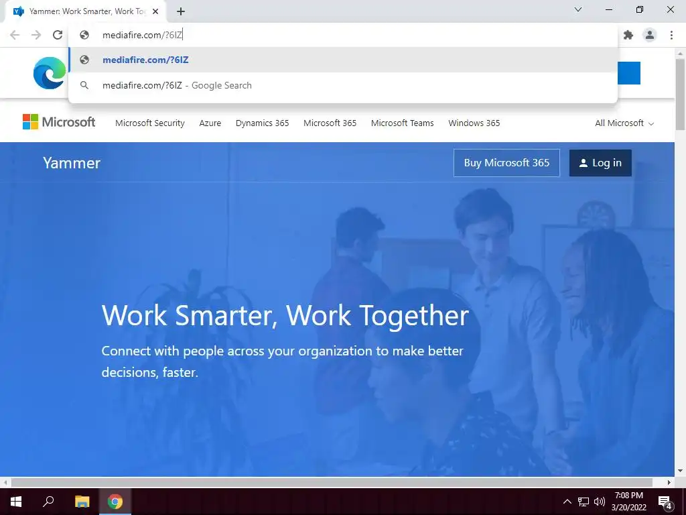
Task: Open File Explorer from taskbar
Action: point(82,502)
